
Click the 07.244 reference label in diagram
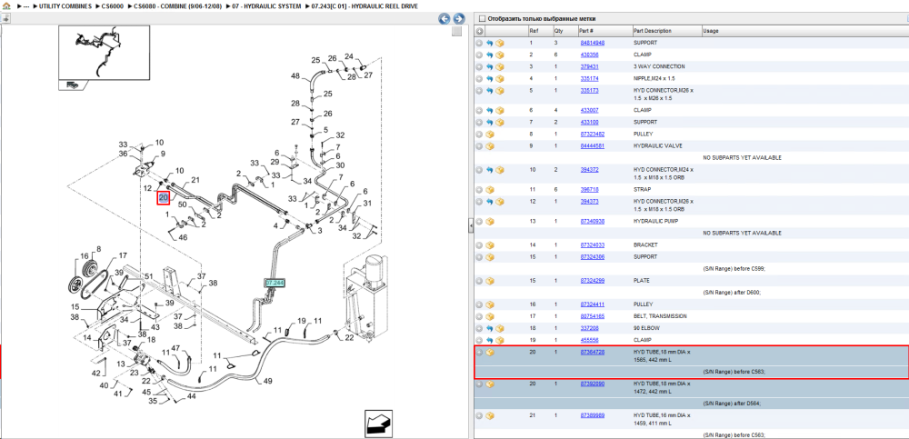point(275,283)
